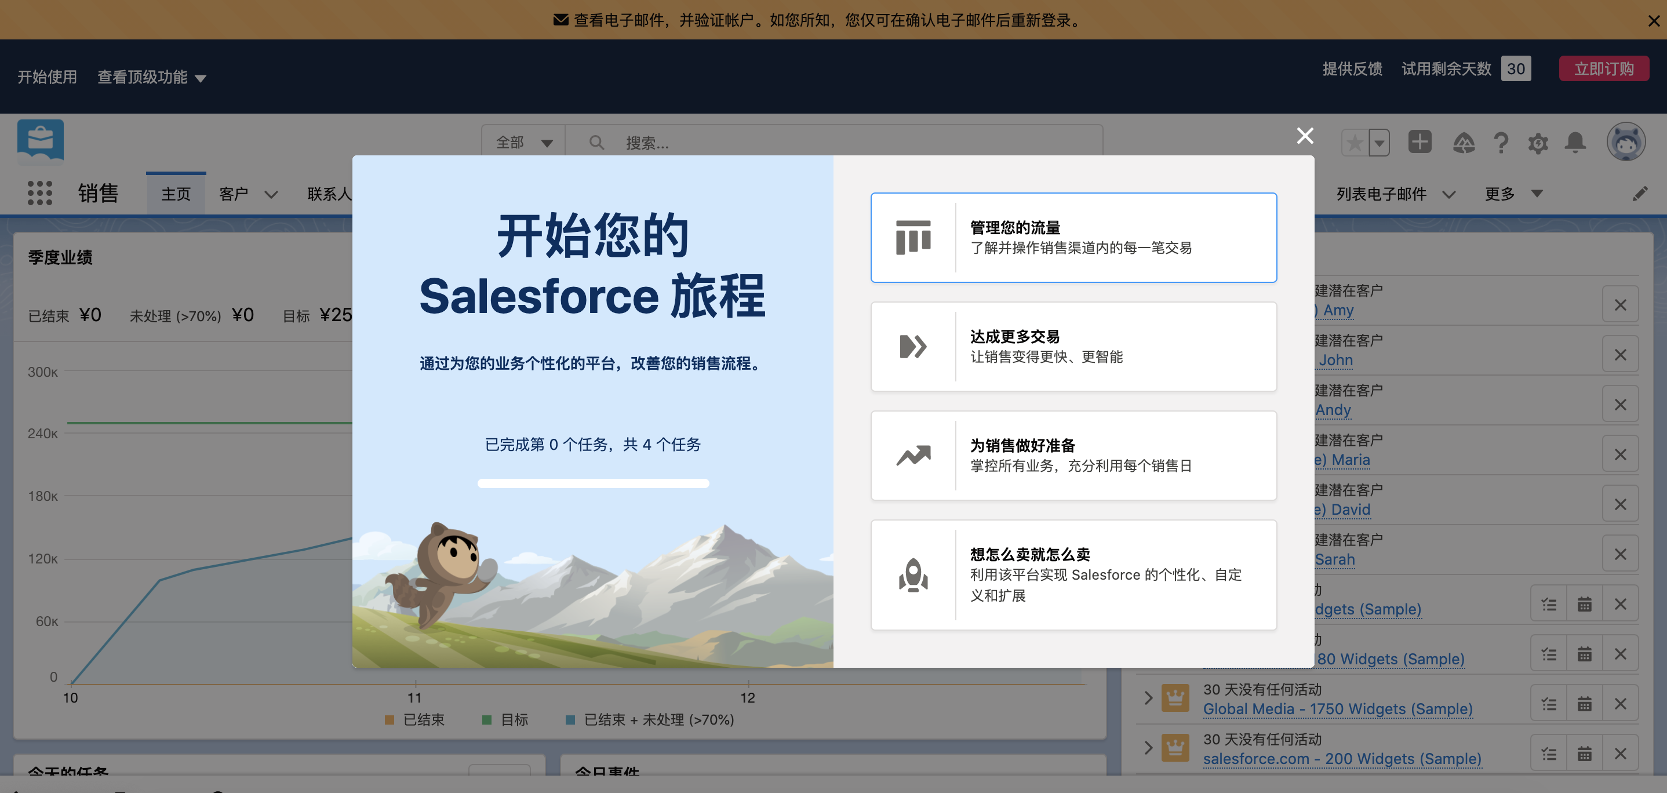Click the Help question mark icon
This screenshot has width=1667, height=793.
point(1501,143)
